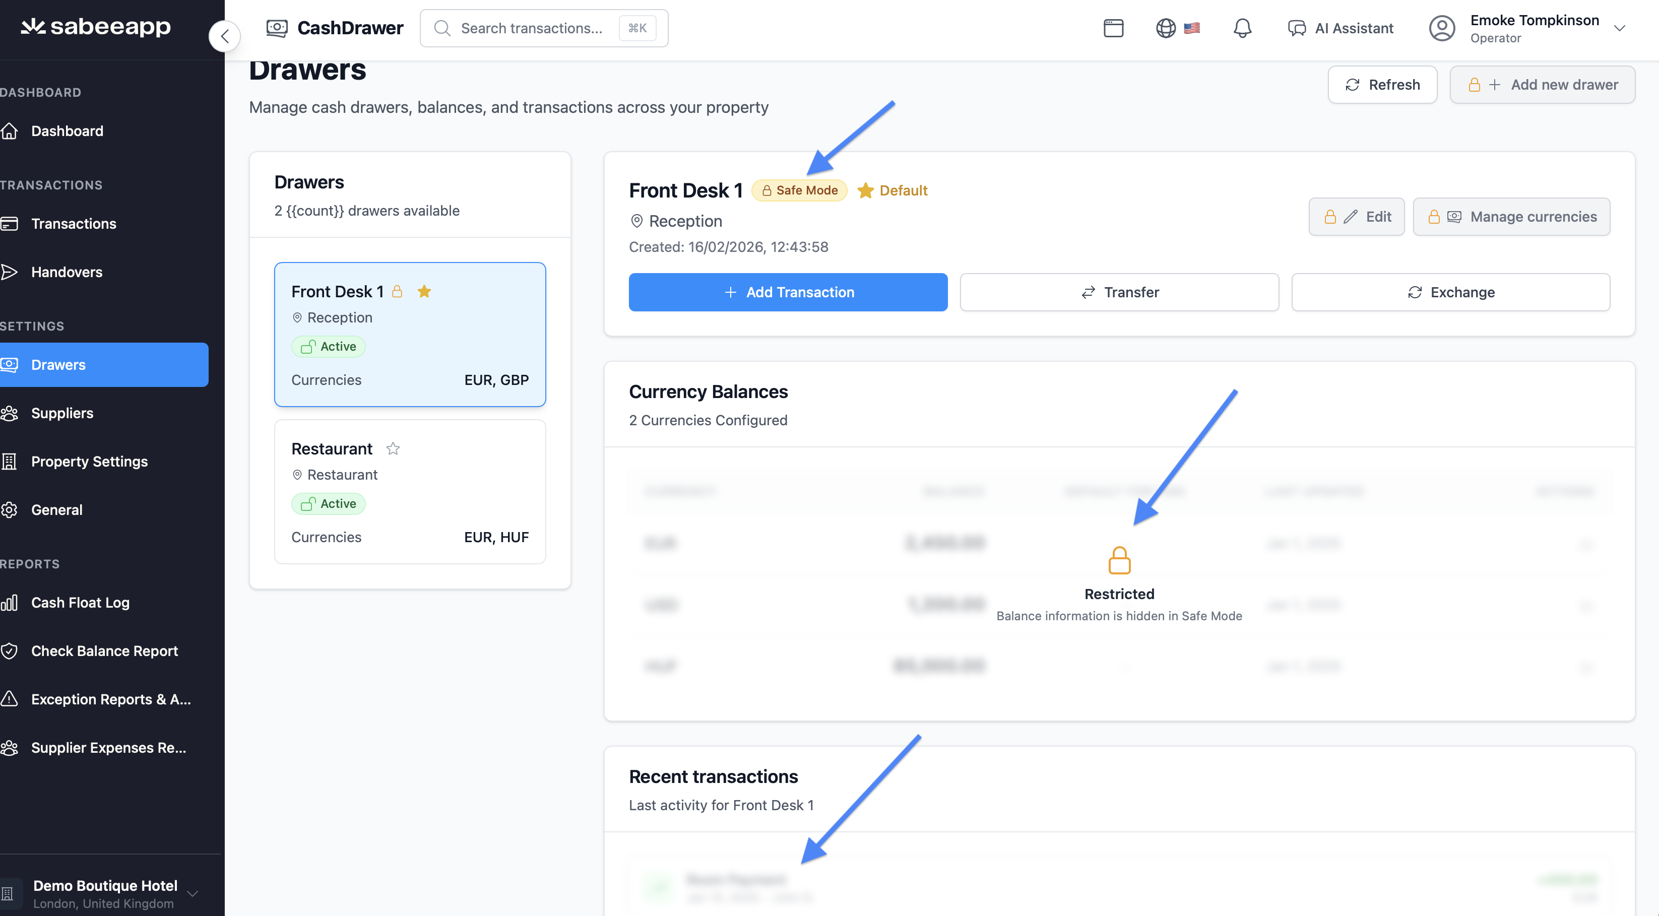Focus the Search transactions field
This screenshot has width=1659, height=916.
point(532,28)
